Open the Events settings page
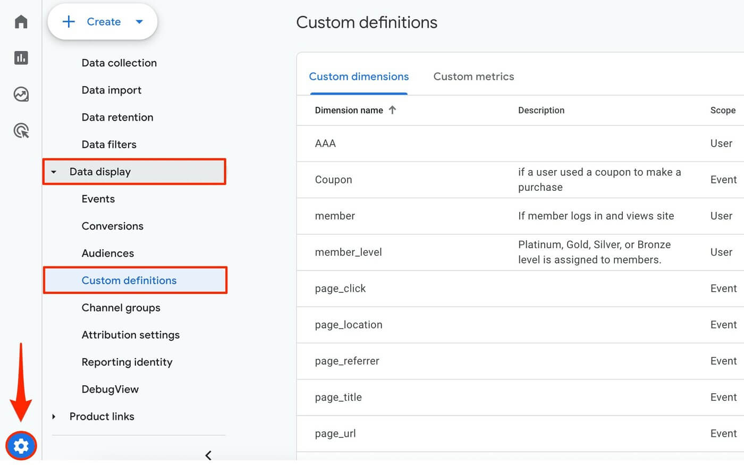 98,199
